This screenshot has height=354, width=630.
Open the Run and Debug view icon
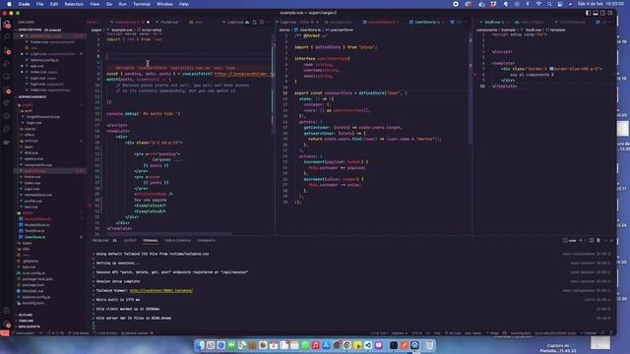click(x=7, y=63)
